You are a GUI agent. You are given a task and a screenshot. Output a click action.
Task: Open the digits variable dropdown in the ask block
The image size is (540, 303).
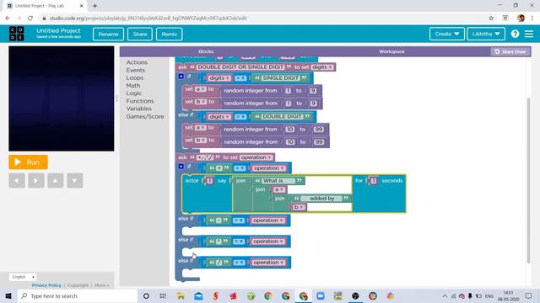[322, 67]
